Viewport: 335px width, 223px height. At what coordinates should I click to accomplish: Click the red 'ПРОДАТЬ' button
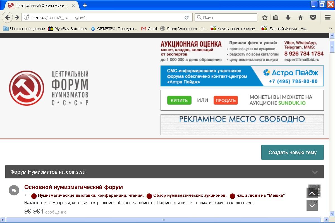[226, 100]
